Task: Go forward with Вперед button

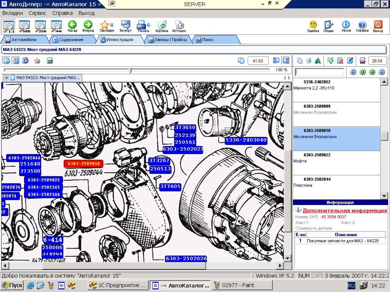Action: [x=88, y=26]
